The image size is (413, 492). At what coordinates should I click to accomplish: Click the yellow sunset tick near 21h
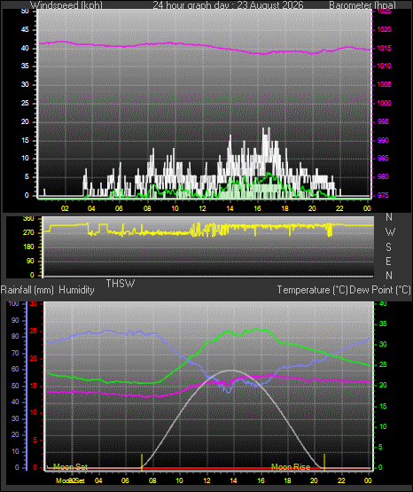tap(324, 462)
